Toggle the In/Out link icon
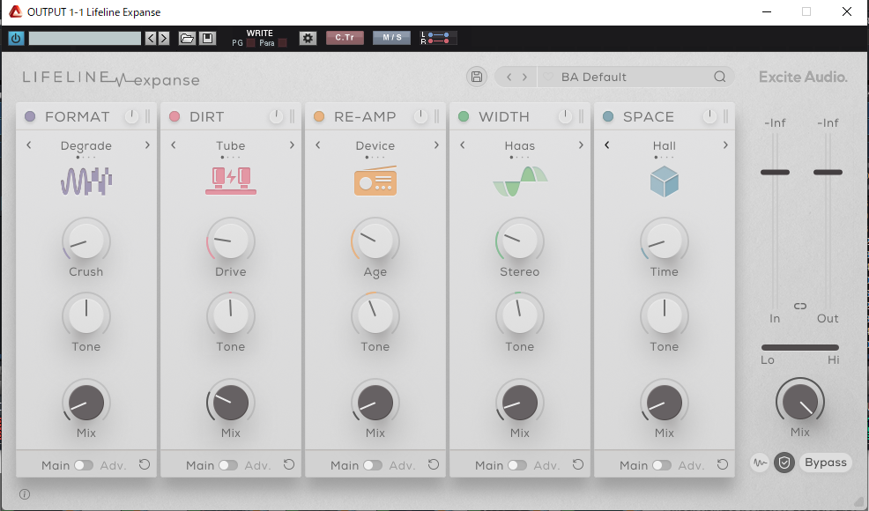Viewport: 869px width, 511px height. click(x=800, y=306)
